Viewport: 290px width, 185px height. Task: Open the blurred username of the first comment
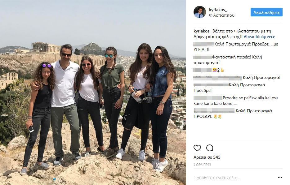pyautogui.click(x=203, y=44)
